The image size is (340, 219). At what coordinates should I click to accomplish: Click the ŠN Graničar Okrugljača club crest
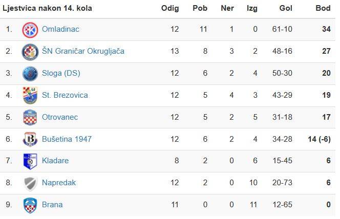[x=30, y=52]
